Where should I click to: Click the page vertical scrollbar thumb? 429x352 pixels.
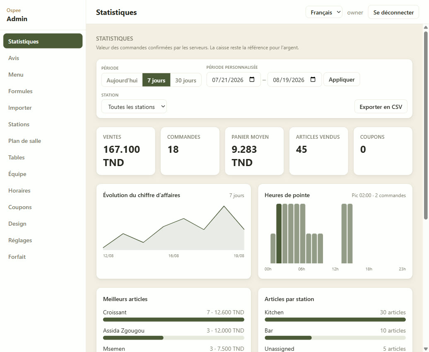pos(426,125)
